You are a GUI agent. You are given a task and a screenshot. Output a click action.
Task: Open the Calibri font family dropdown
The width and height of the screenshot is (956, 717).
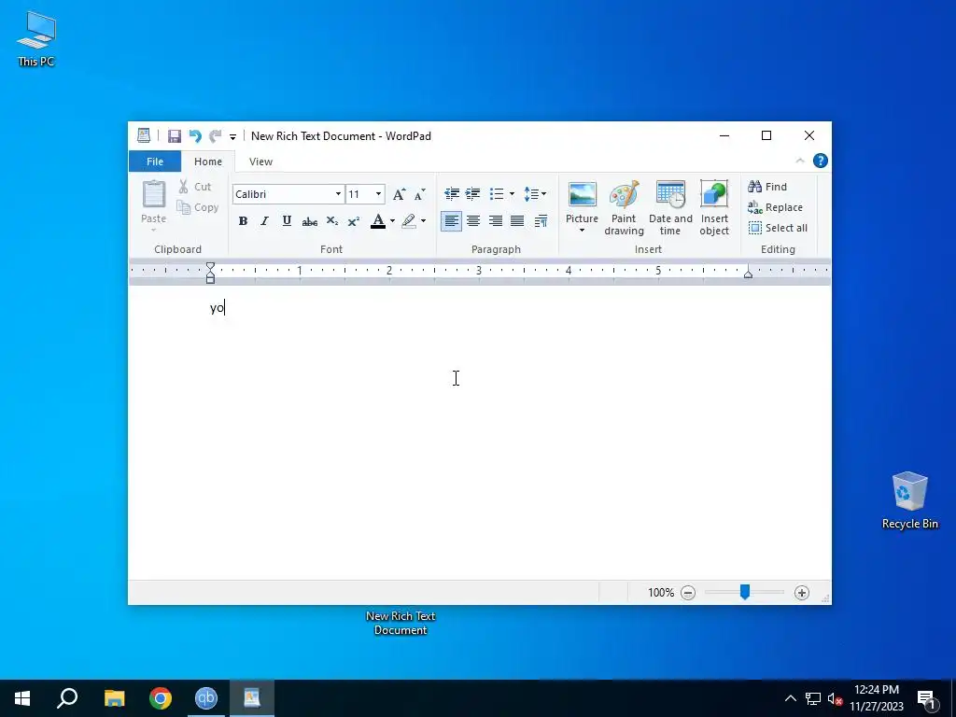pyautogui.click(x=338, y=194)
